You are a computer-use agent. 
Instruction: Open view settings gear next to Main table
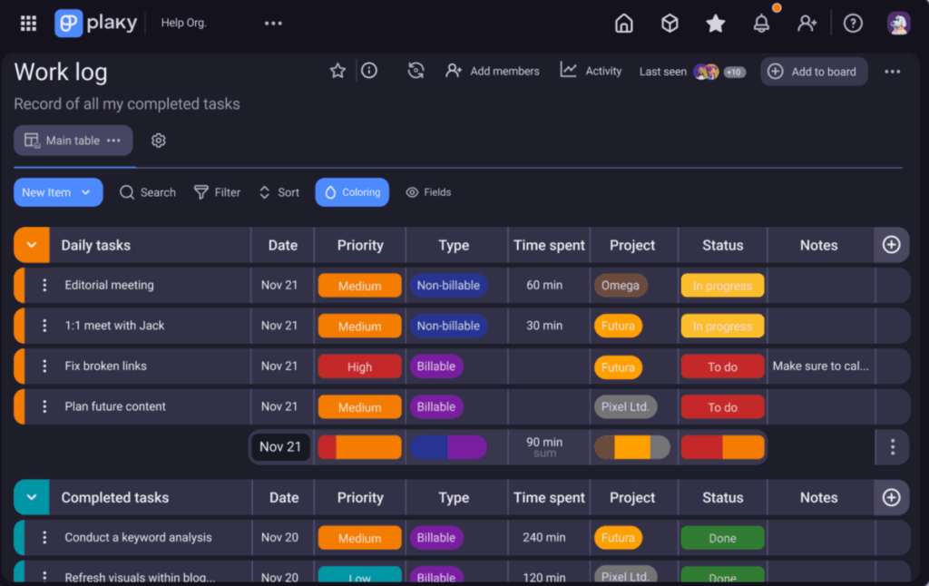[x=159, y=141]
